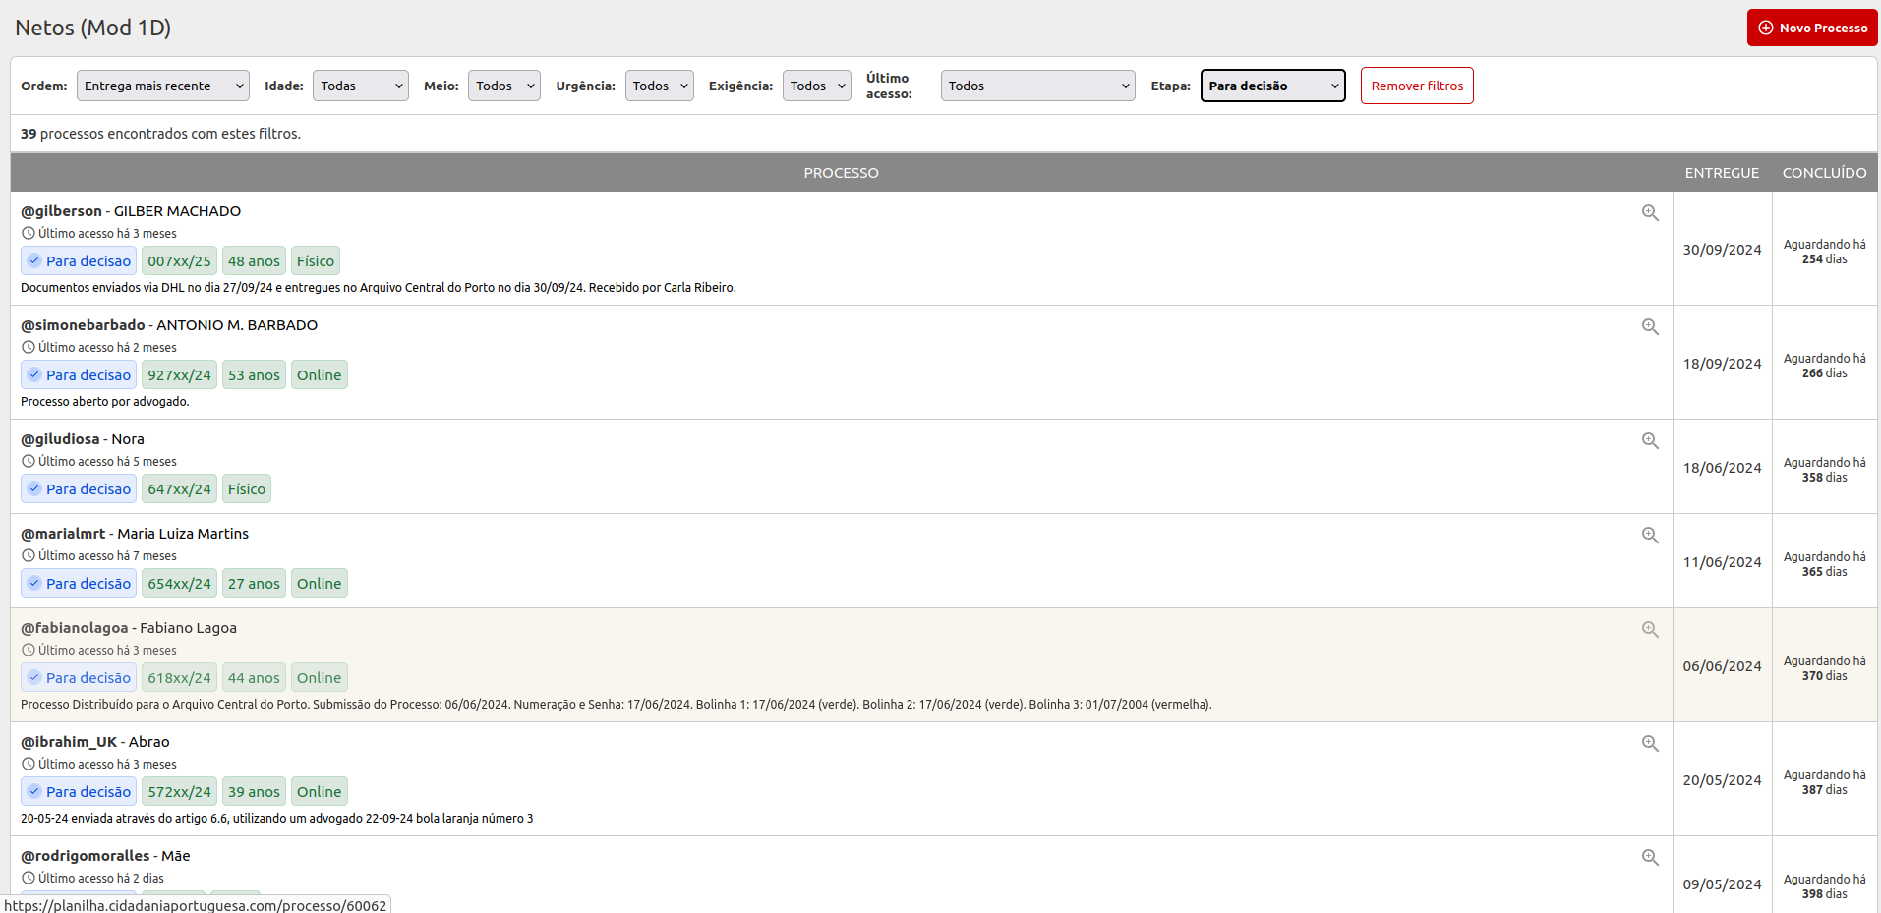Click the 'Físico' tag on @giludiosa

pyautogui.click(x=246, y=489)
